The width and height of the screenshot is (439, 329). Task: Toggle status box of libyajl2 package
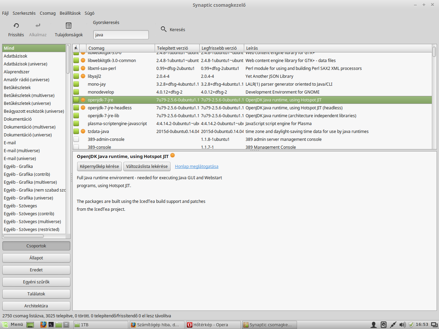[x=76, y=76]
